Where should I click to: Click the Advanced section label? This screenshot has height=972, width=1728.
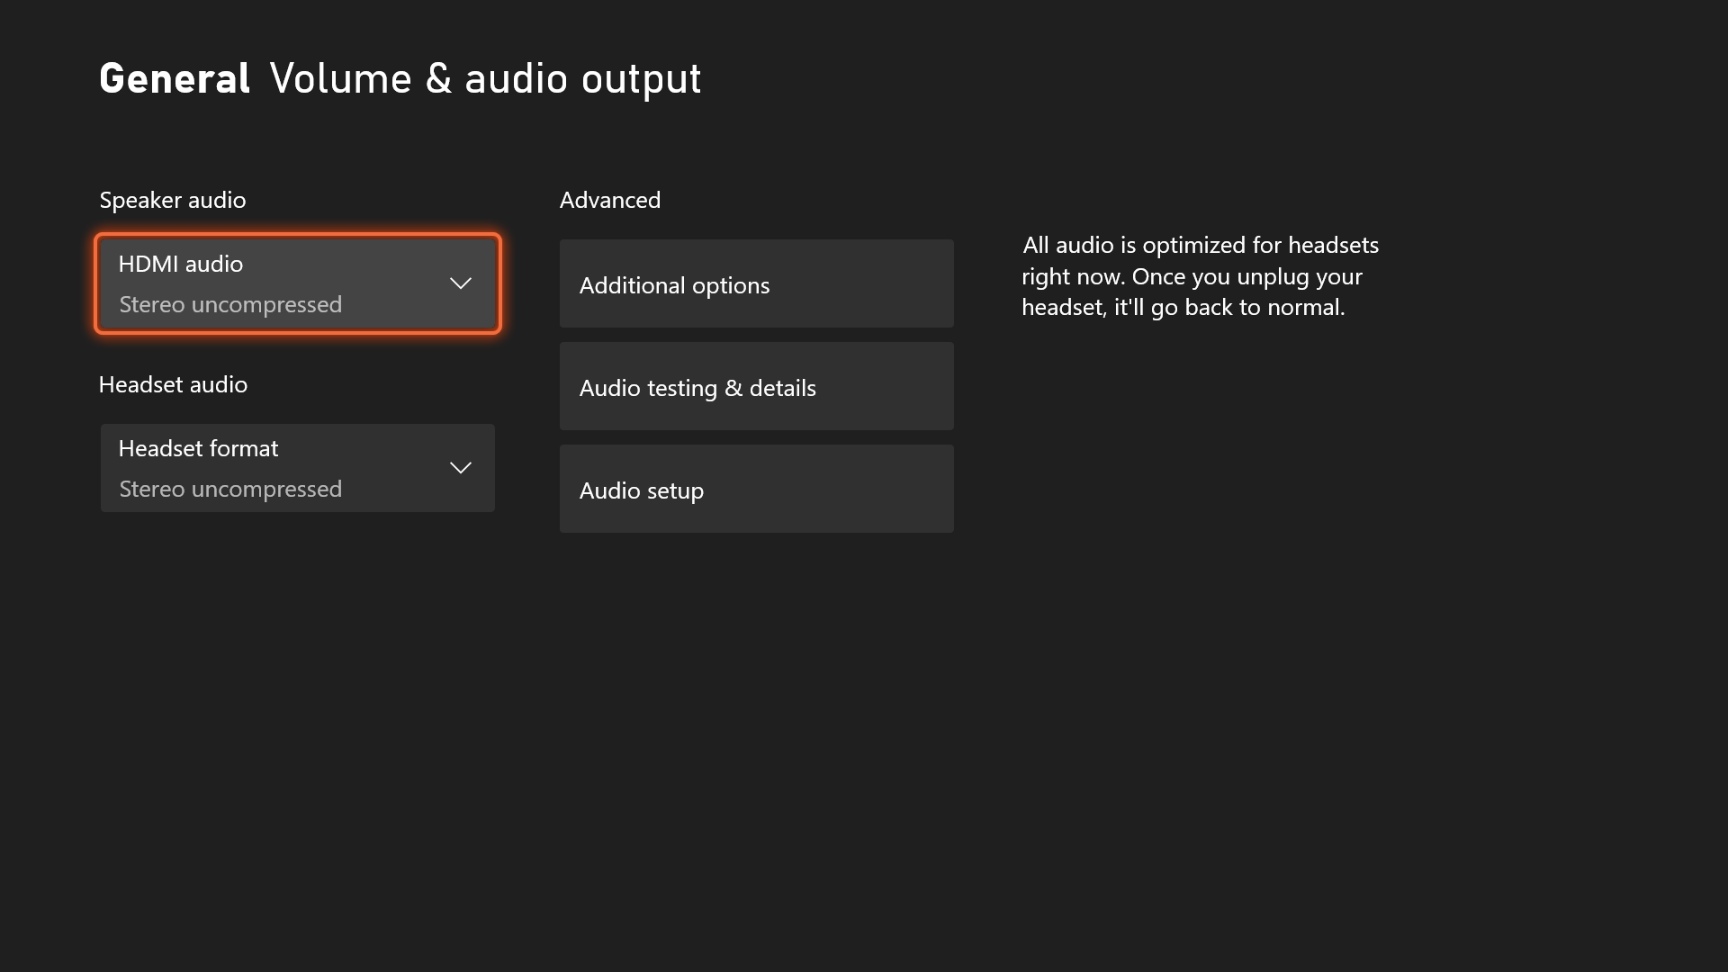610,200
